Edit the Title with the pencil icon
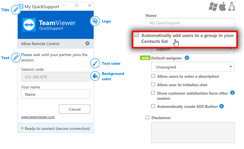244x149 pixels. pyautogui.click(x=16, y=10)
